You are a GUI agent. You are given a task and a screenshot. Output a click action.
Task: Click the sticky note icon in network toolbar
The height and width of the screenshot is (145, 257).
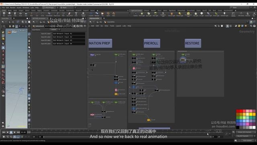239,26
